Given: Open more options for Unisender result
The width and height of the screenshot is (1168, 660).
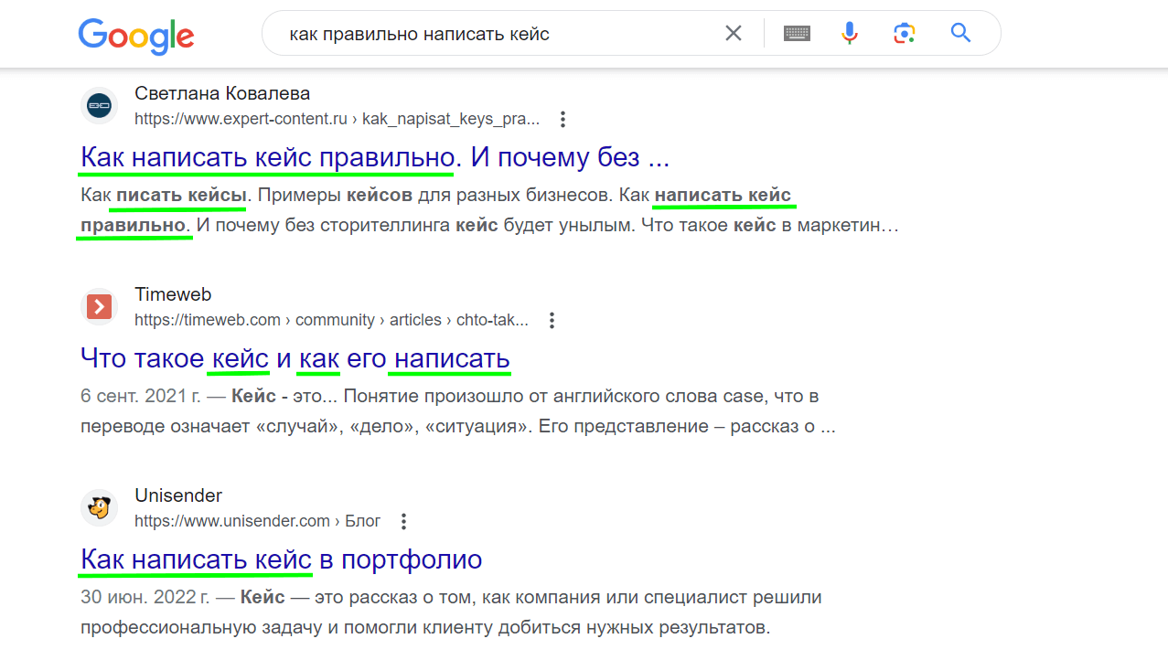Looking at the screenshot, I should point(403,521).
